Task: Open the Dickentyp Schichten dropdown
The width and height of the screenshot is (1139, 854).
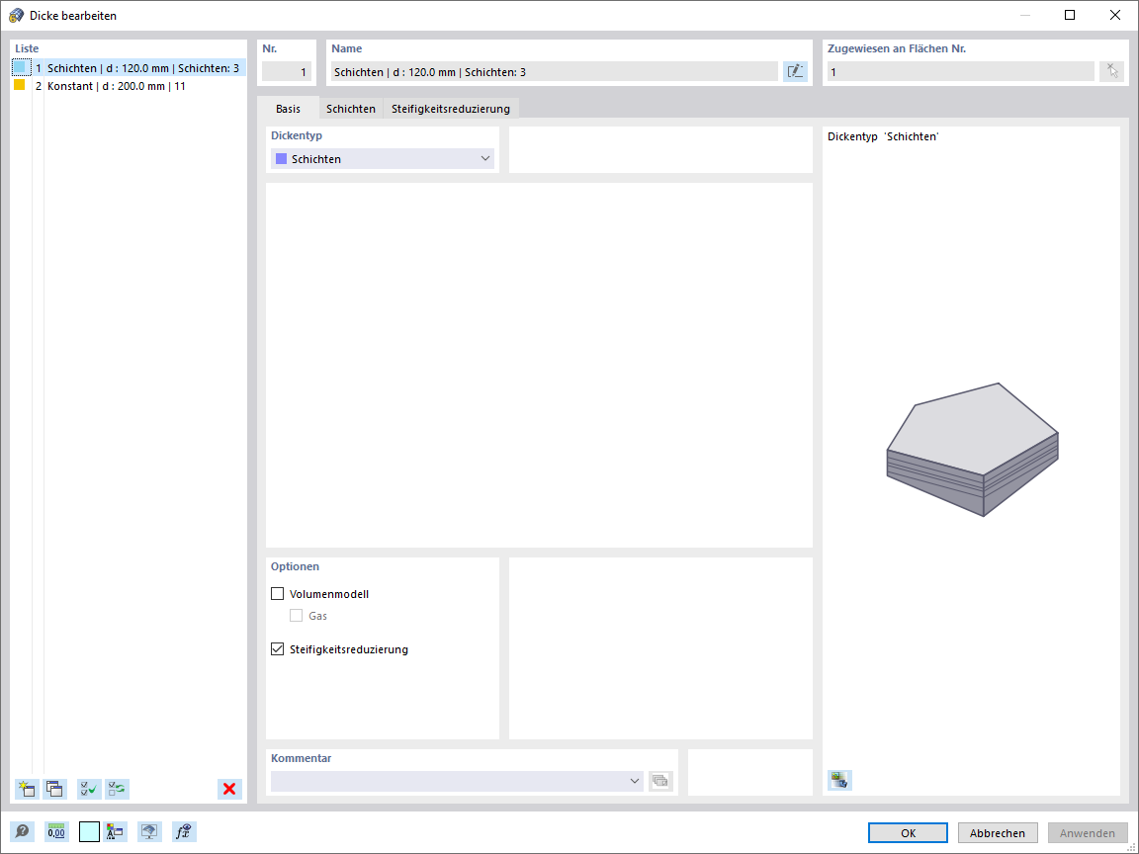Action: click(382, 158)
